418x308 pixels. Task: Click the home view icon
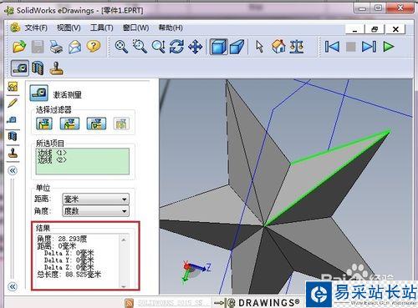click(x=278, y=47)
